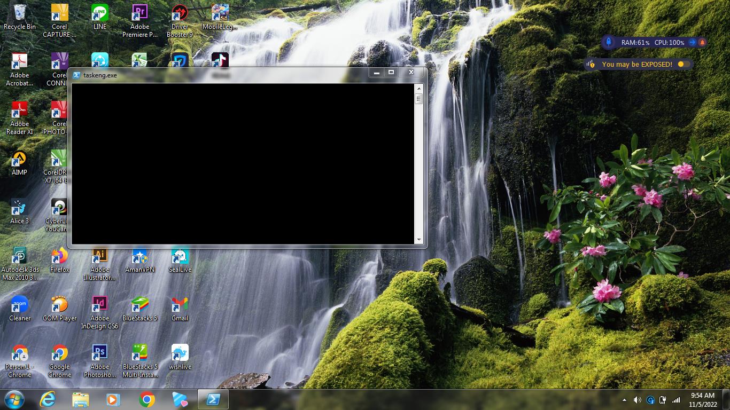Viewport: 730px width, 410px height.
Task: Open the Windows Start menu
Action: point(14,399)
